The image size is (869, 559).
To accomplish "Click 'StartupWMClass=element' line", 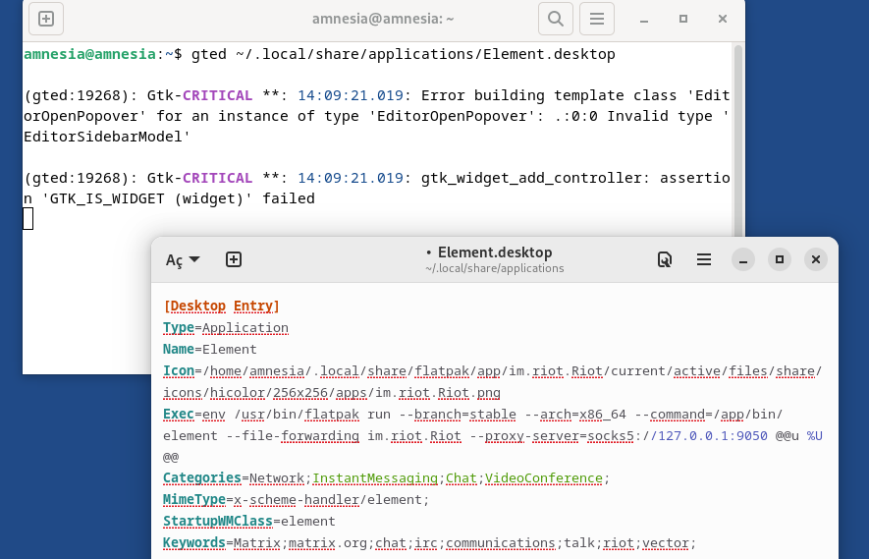I will tap(248, 522).
